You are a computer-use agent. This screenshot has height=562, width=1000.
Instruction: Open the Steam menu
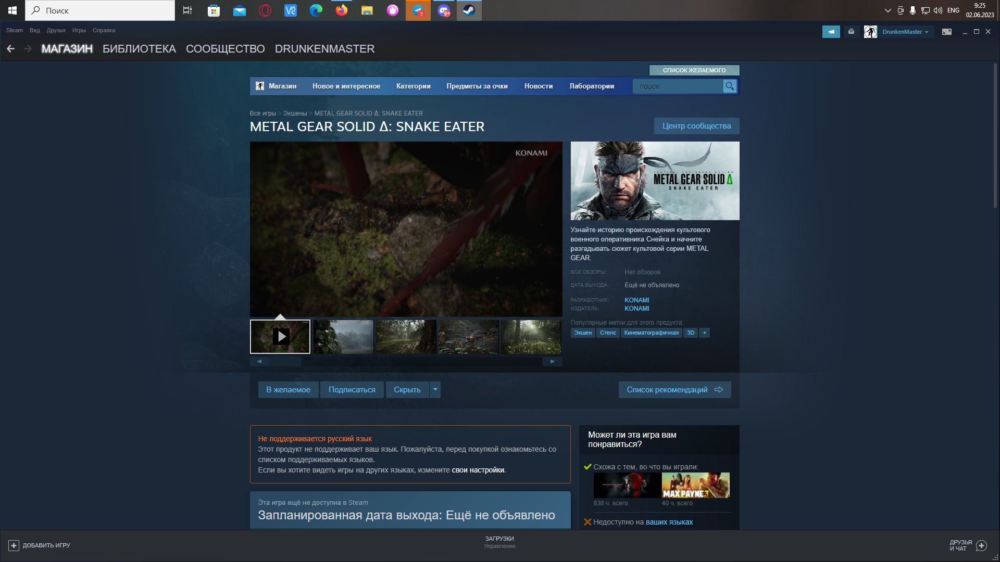(x=15, y=30)
